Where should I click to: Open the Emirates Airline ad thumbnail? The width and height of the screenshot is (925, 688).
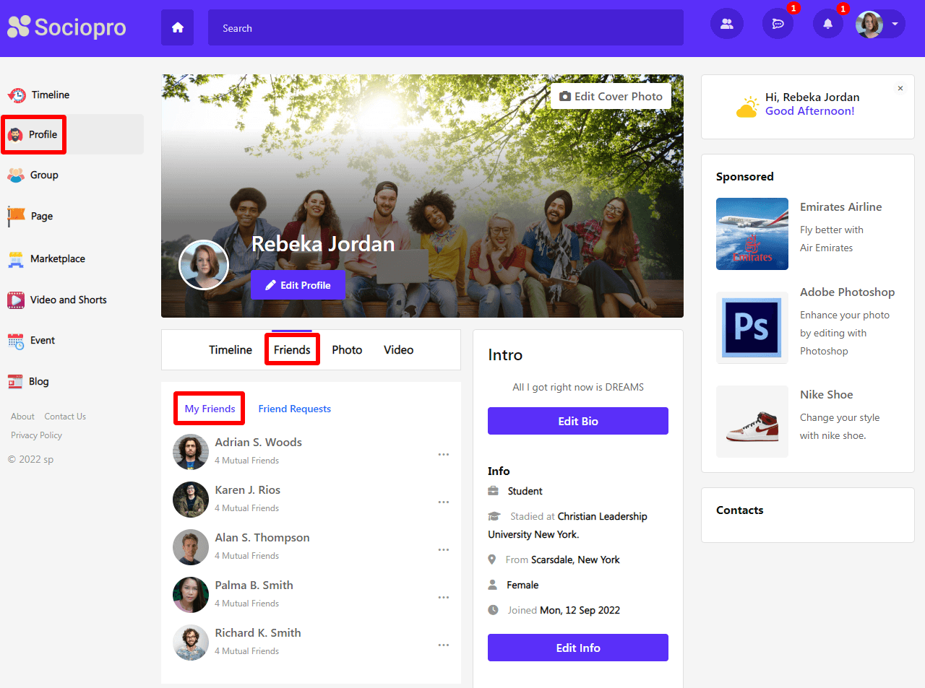click(752, 234)
